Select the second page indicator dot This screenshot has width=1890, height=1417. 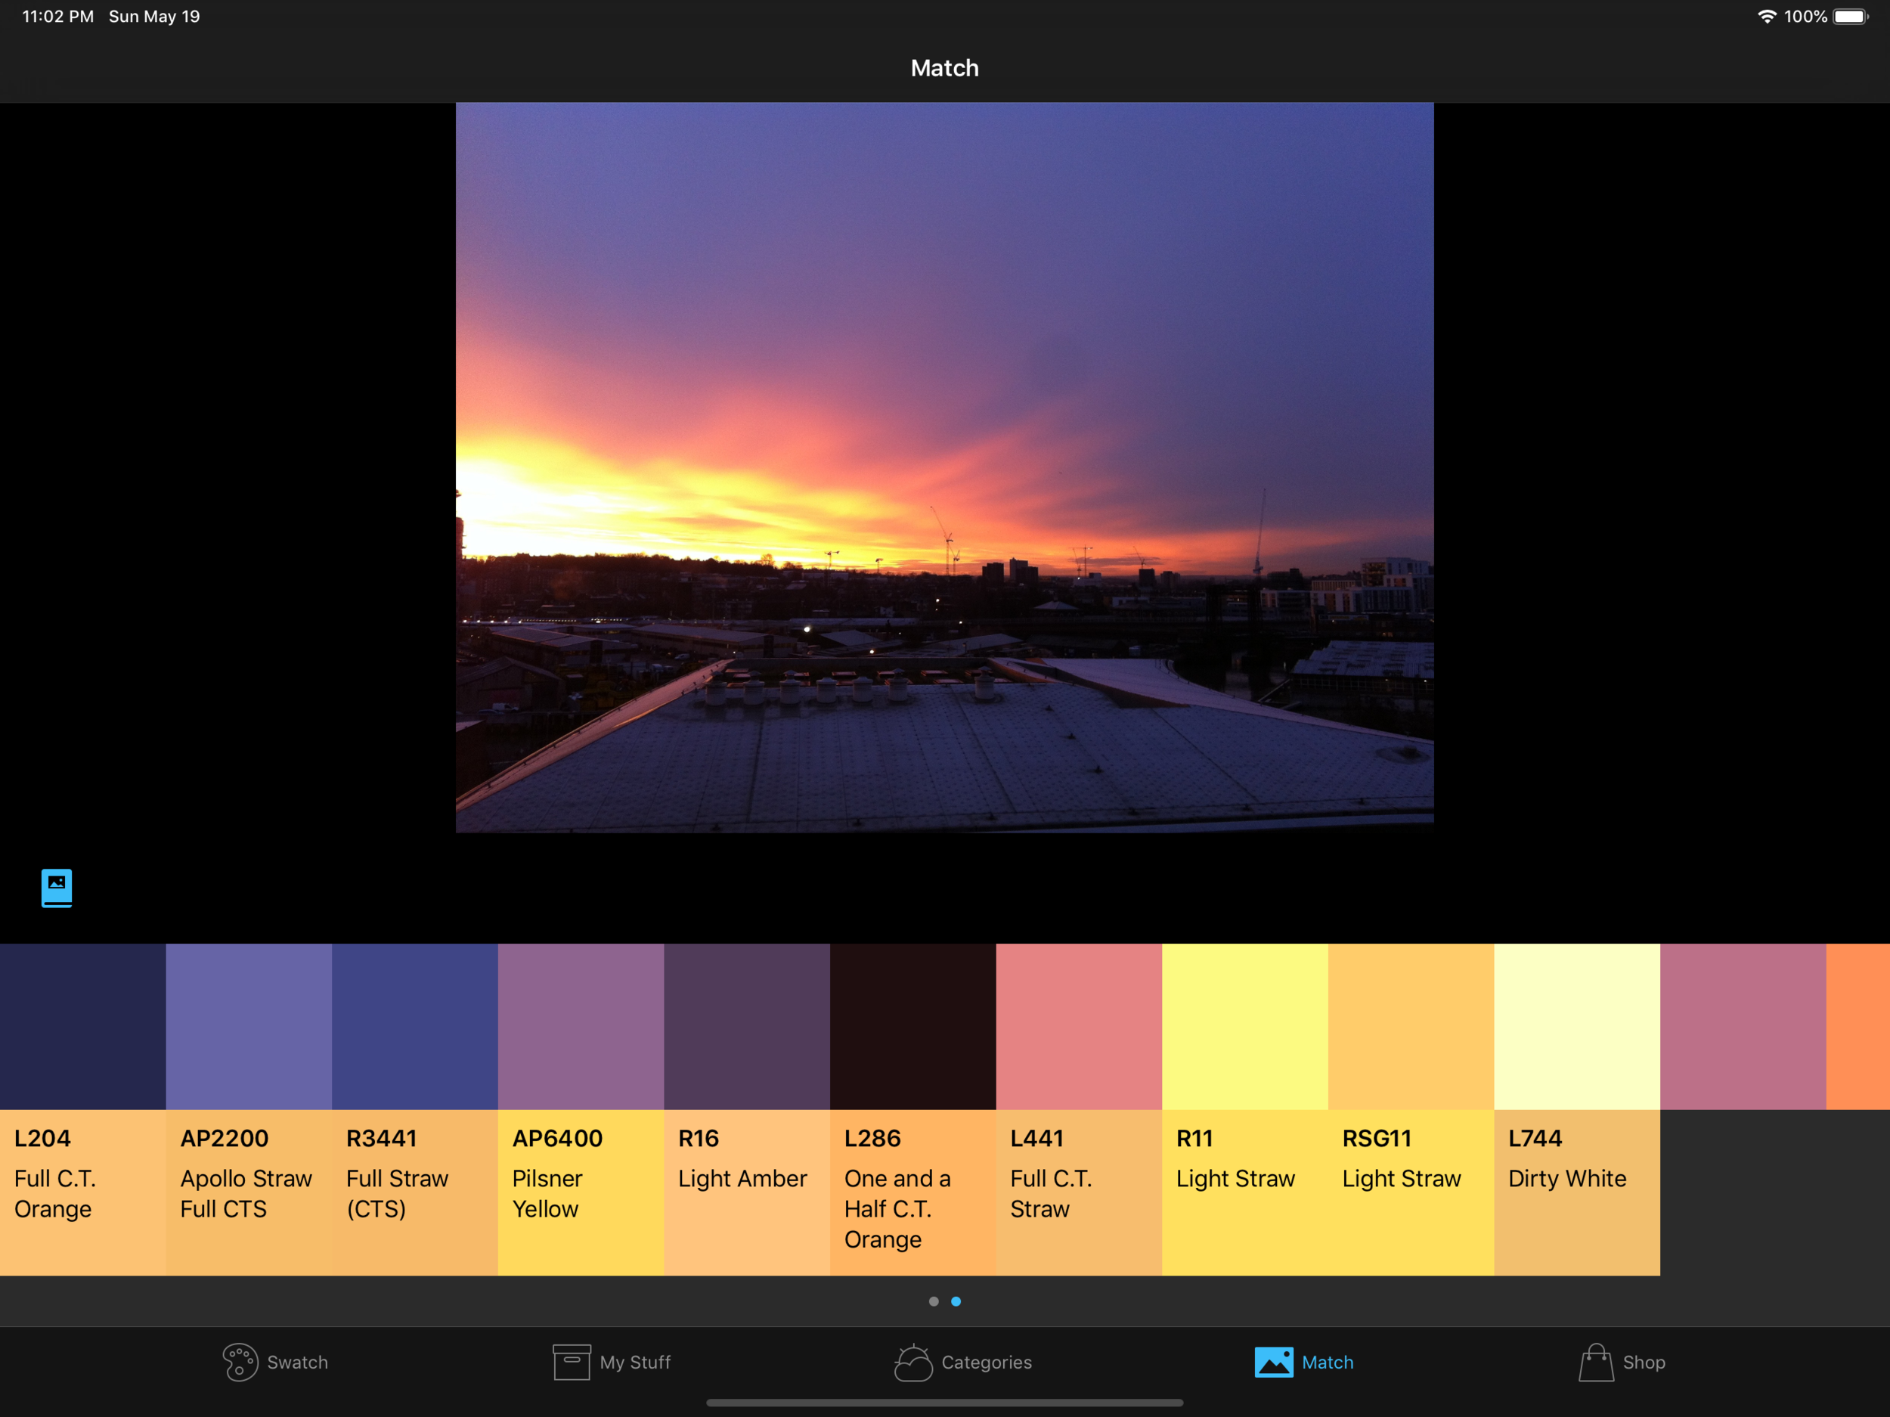pos(956,1301)
